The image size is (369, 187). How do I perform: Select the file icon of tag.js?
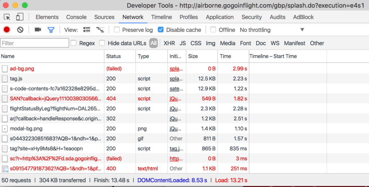point(5,79)
